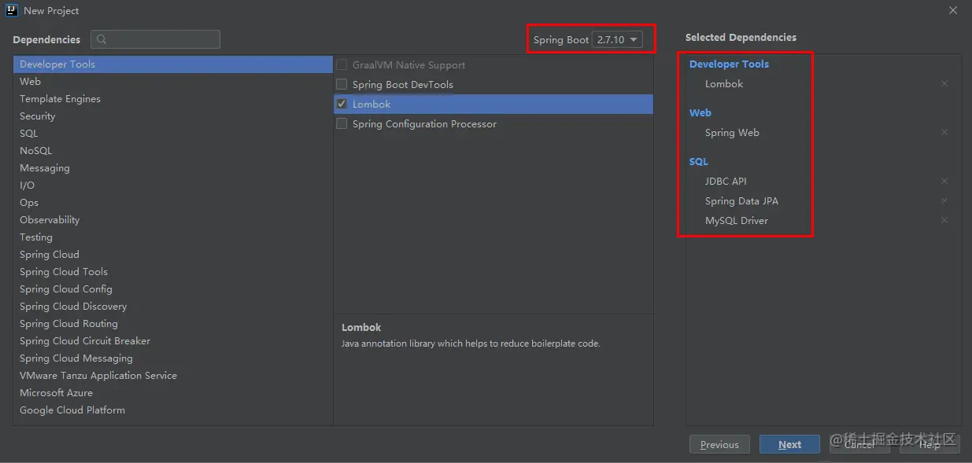Go back with the Previous button
972x463 pixels.
(x=719, y=444)
